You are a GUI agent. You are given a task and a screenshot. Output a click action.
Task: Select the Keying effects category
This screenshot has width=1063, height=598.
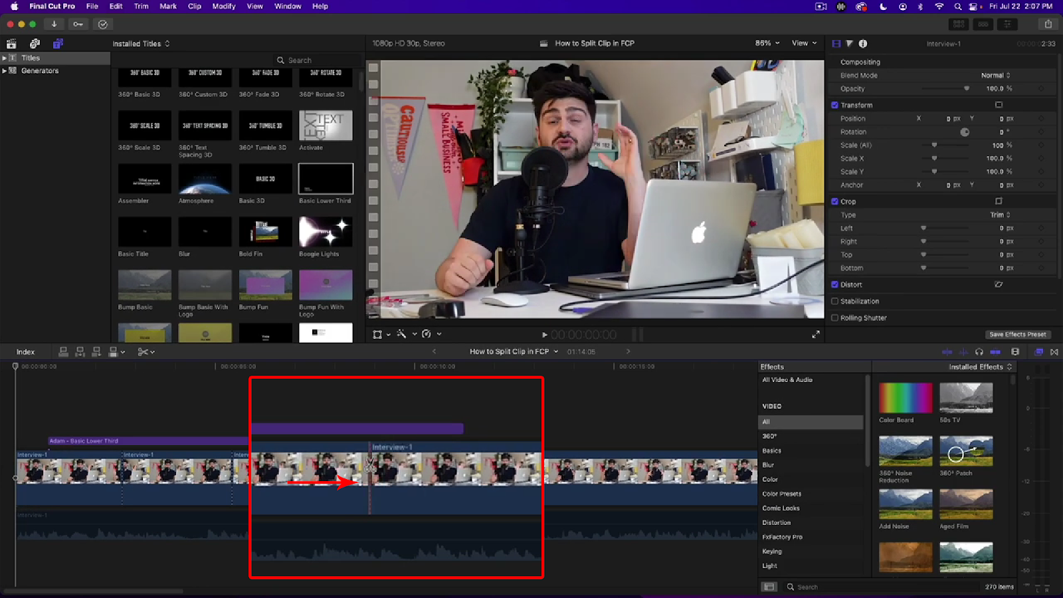click(x=772, y=551)
